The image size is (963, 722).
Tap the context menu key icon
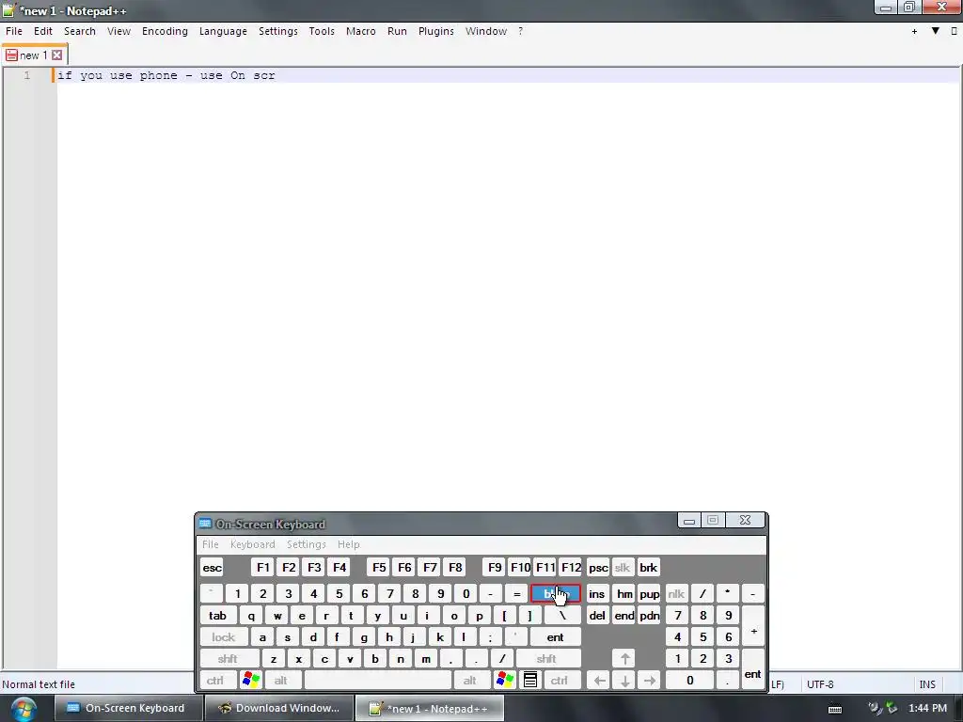530,681
